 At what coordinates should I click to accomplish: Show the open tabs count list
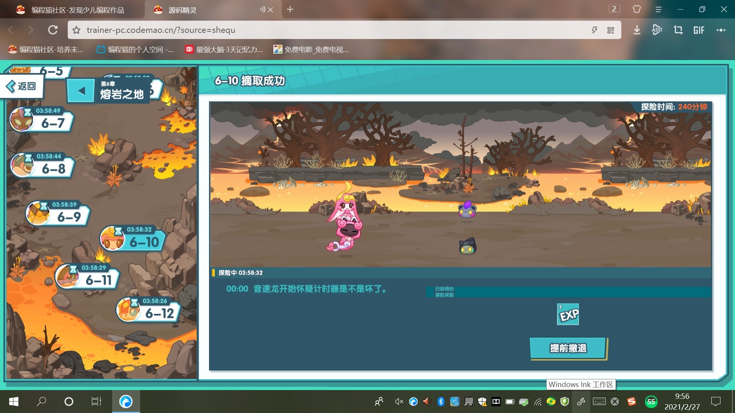(614, 9)
